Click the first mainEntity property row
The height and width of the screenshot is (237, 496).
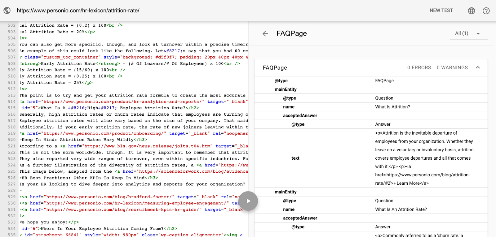(x=371, y=89)
